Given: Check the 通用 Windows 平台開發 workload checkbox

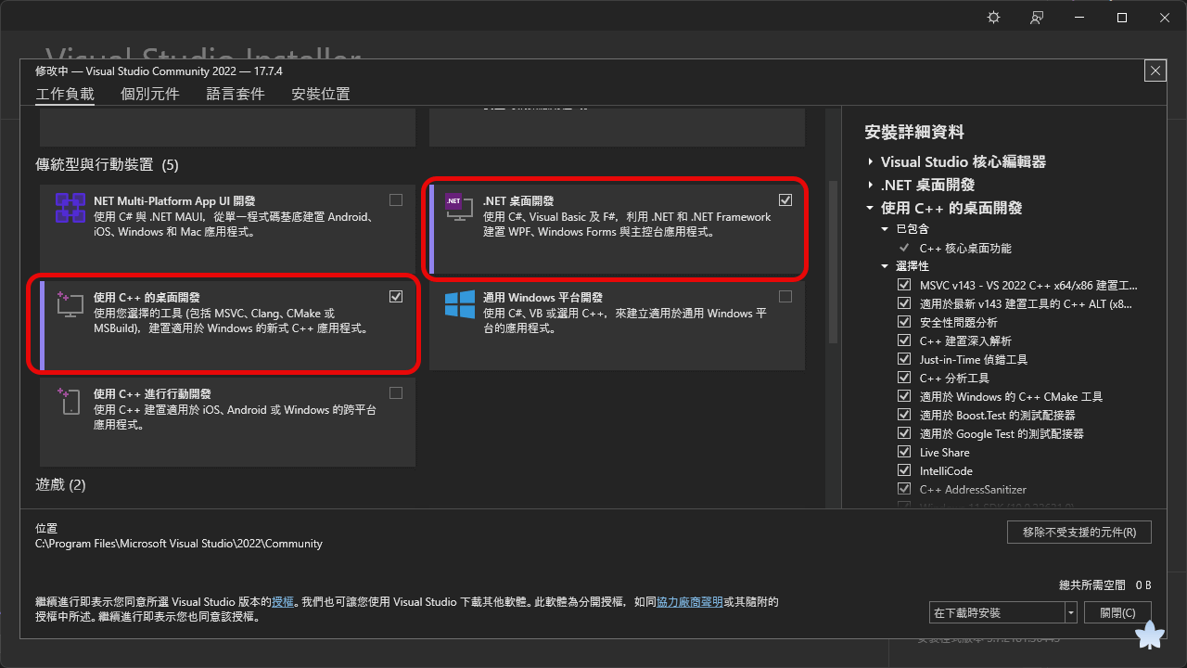Looking at the screenshot, I should click(x=785, y=297).
